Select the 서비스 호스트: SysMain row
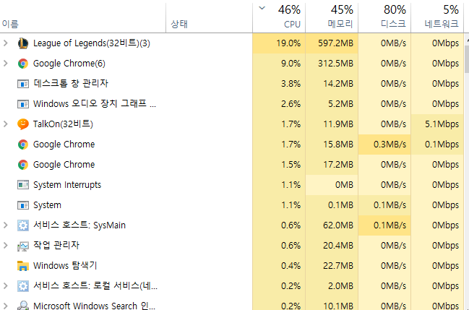 [232, 225]
